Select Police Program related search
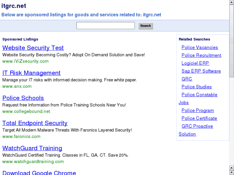This screenshot has width=234, height=175. click(198, 110)
